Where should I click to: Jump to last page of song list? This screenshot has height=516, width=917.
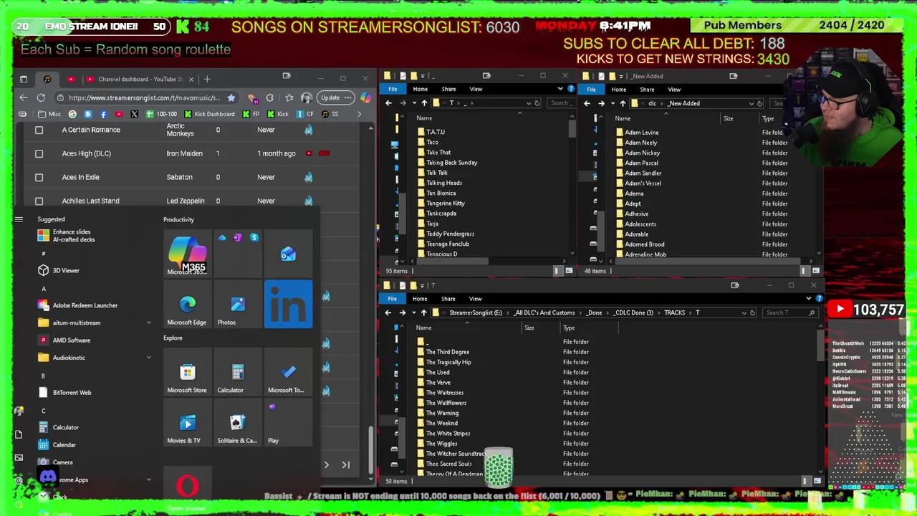click(345, 465)
